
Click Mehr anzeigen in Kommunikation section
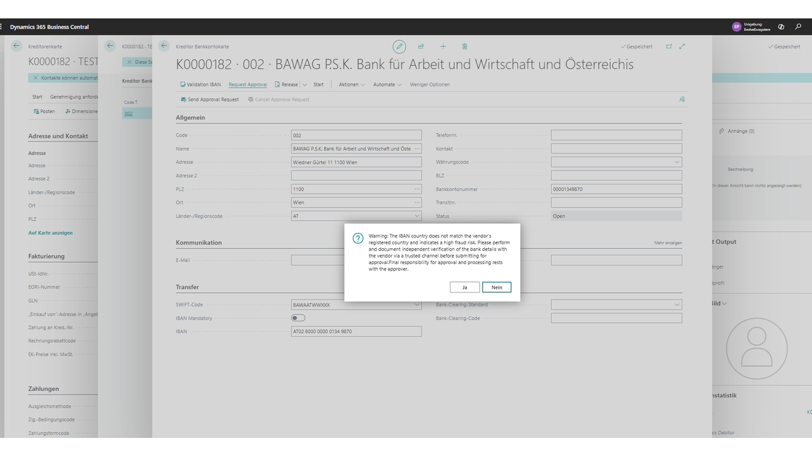point(668,242)
